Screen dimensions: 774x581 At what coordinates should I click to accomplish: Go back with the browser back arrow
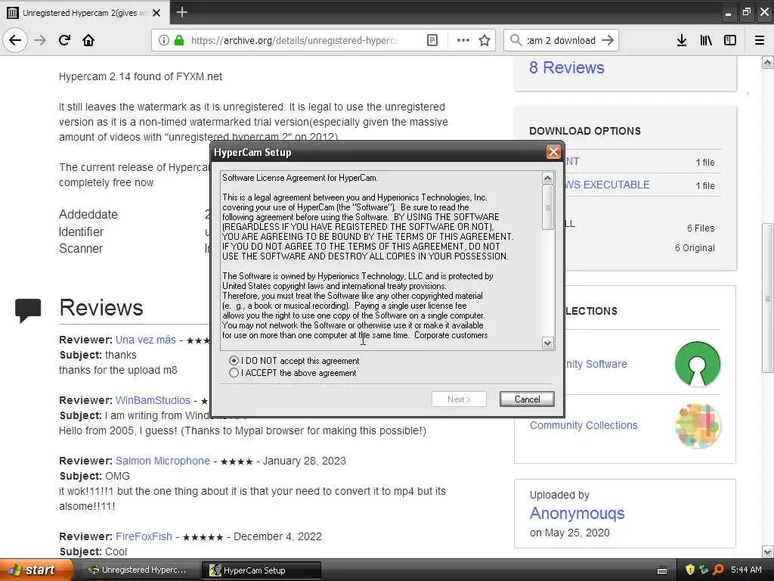[x=15, y=40]
